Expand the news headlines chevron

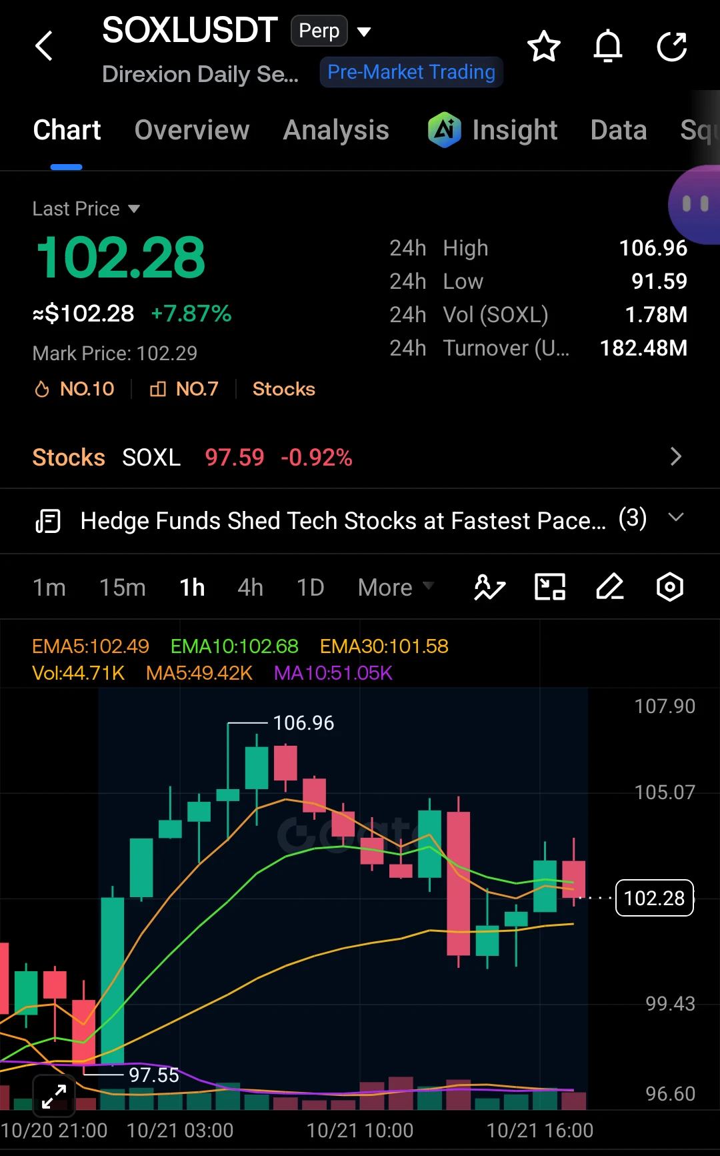pyautogui.click(x=676, y=518)
